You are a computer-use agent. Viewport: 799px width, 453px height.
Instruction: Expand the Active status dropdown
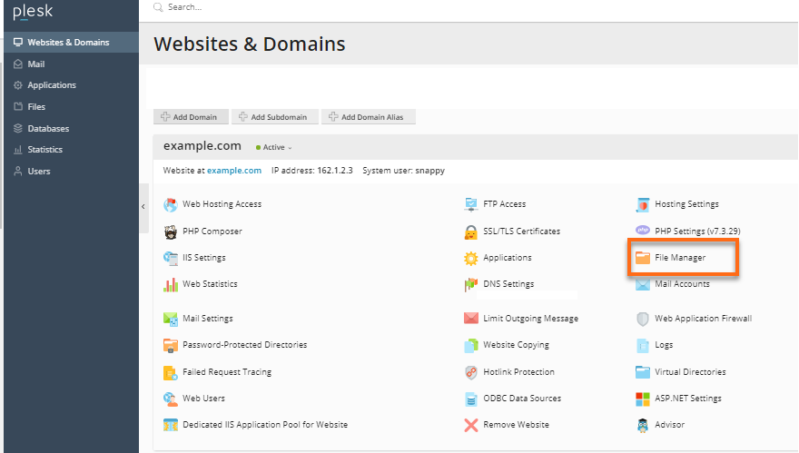click(276, 147)
